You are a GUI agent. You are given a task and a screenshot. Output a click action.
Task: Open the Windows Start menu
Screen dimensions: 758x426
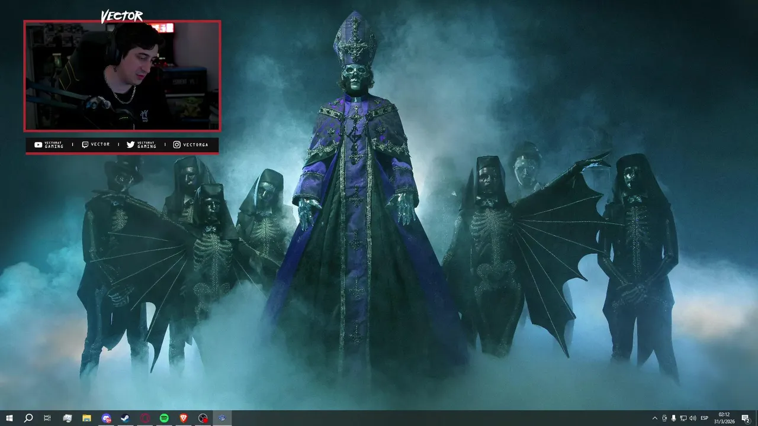tap(9, 418)
